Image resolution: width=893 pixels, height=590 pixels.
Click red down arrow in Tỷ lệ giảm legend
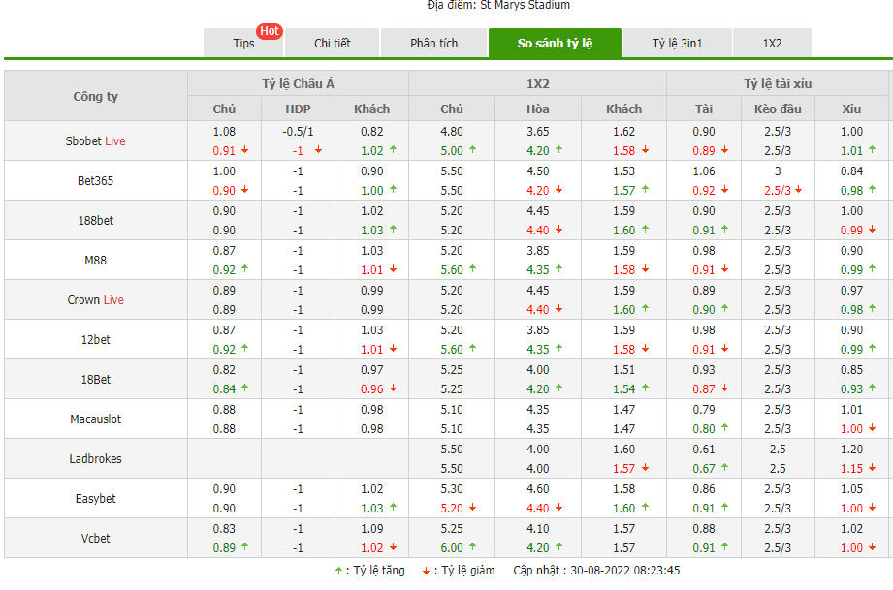[425, 571]
